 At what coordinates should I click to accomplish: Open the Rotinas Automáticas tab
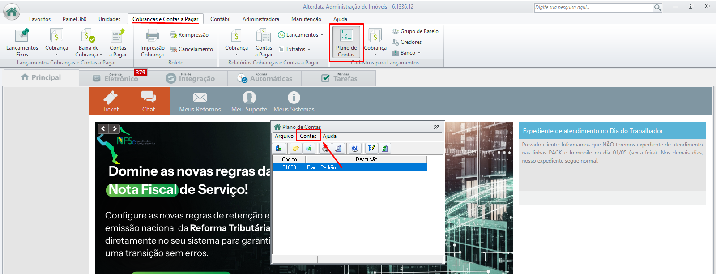point(264,78)
